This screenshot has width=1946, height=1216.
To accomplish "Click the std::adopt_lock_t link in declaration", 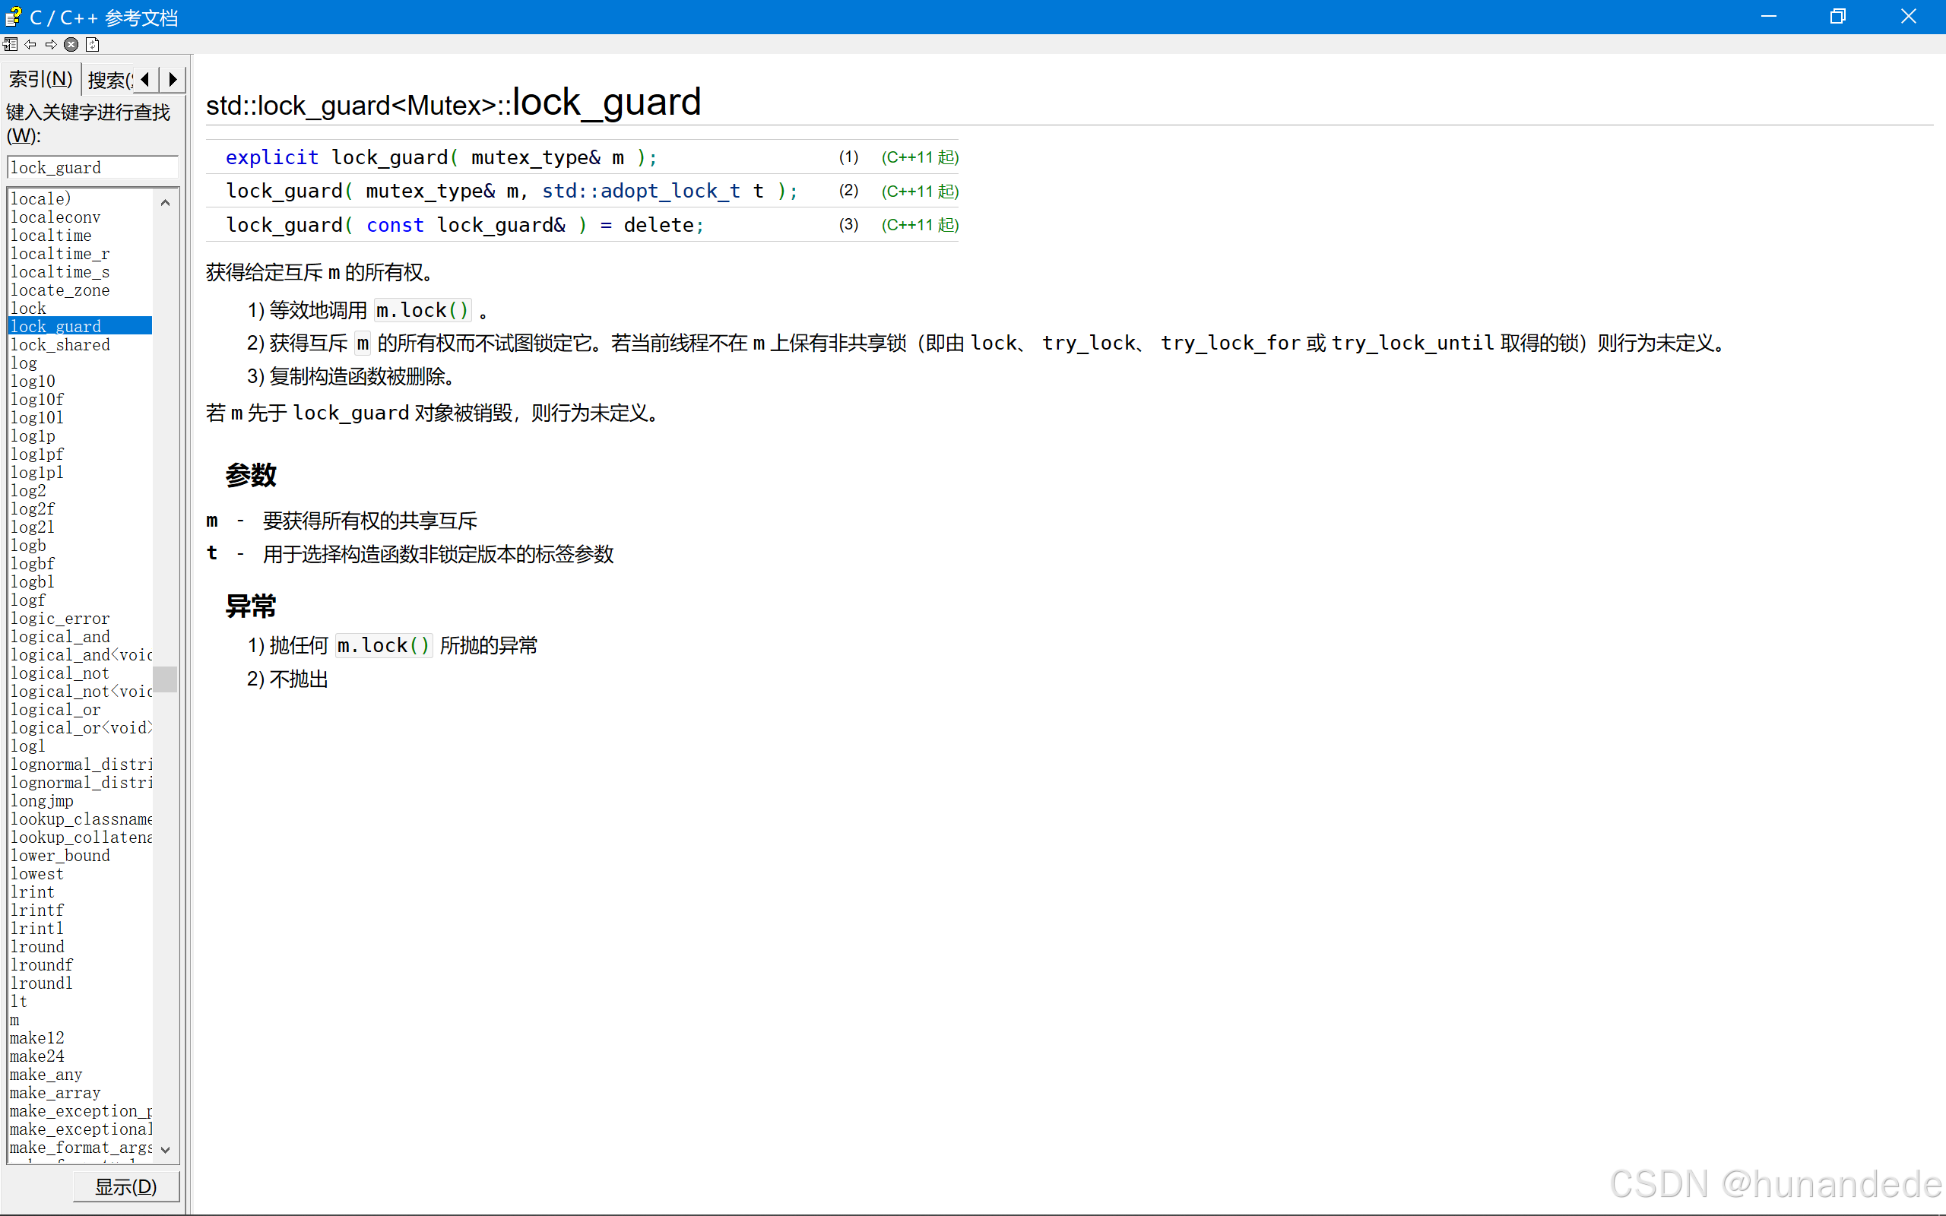I will (641, 191).
